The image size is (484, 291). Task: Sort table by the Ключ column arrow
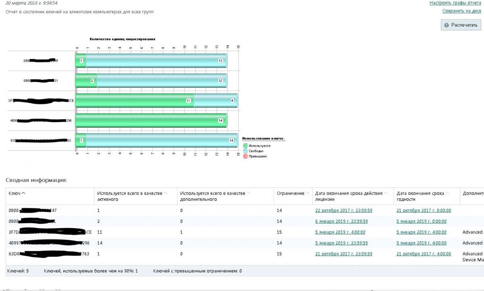pos(23,193)
